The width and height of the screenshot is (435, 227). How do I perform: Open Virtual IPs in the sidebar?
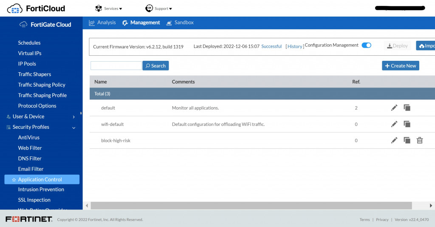click(30, 53)
